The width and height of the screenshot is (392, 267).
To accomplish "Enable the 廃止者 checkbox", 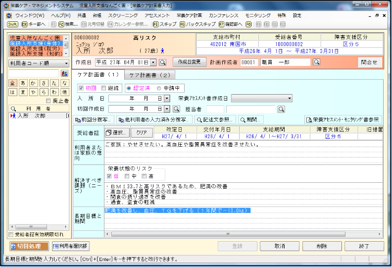I will click(55, 101).
